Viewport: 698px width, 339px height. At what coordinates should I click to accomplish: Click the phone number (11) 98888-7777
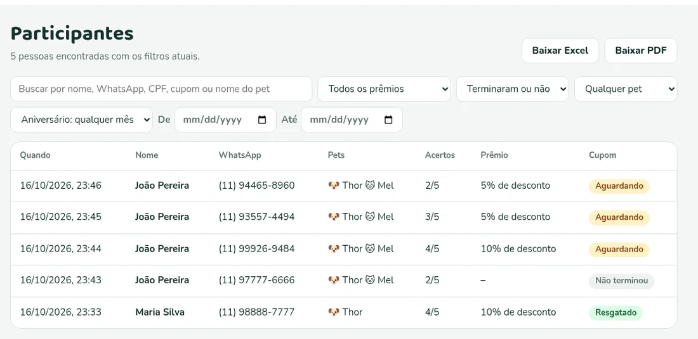[256, 312]
